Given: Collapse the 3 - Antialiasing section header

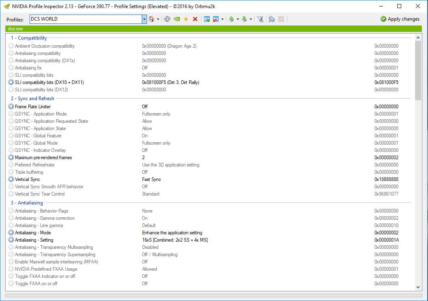Looking at the screenshot, I should [27, 203].
